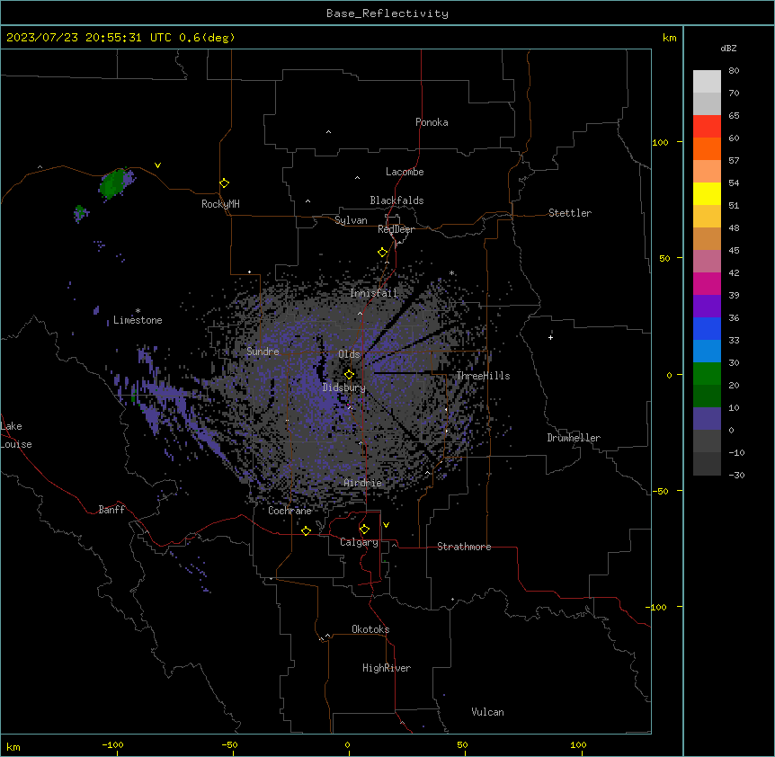Click the yellow diamond marker near RockyMH

224,183
